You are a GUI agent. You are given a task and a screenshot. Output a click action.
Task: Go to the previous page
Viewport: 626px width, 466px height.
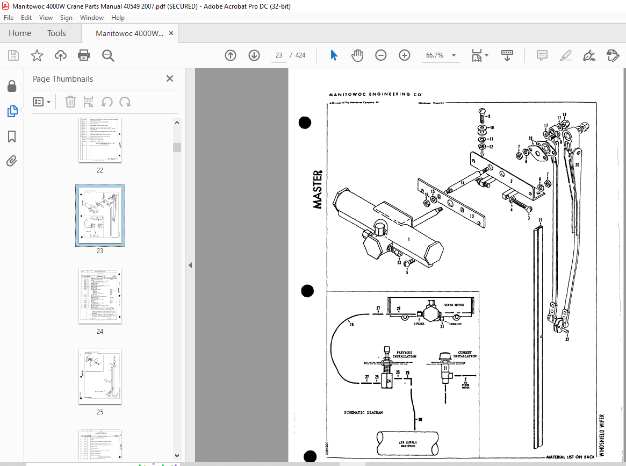point(231,55)
